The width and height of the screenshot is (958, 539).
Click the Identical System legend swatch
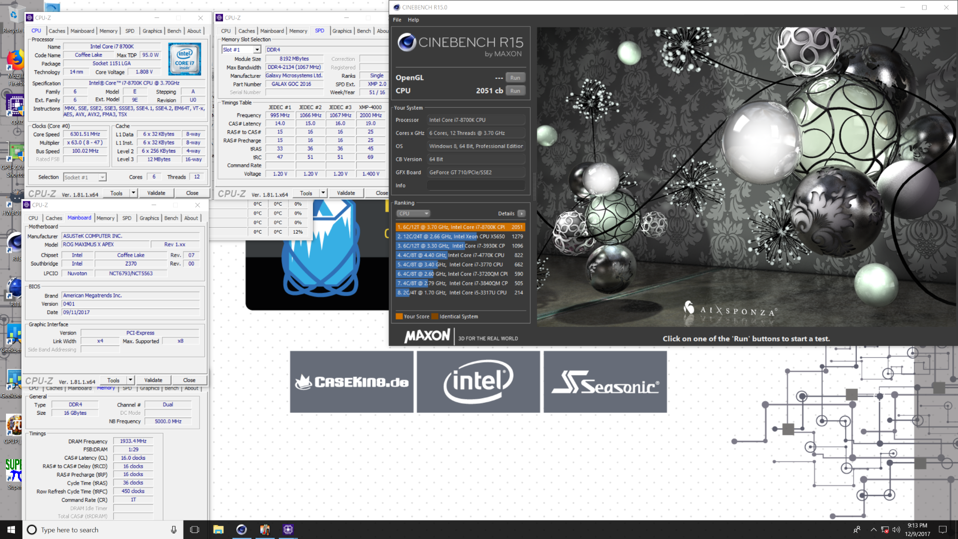tap(435, 316)
